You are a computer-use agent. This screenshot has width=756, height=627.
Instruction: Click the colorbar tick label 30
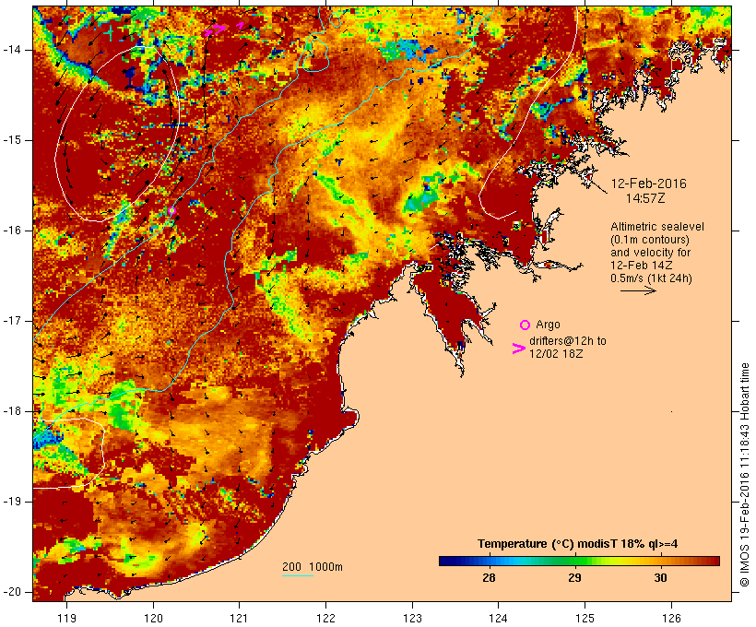660,578
